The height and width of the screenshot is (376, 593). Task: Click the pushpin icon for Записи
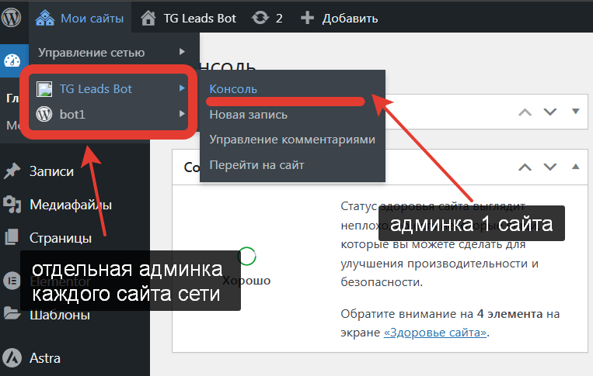tap(12, 171)
